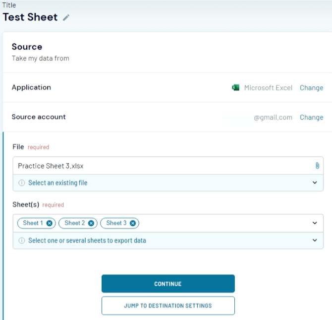Image resolution: width=332 pixels, height=320 pixels.
Task: Click the Microsoft Excel application icon
Action: tap(236, 88)
